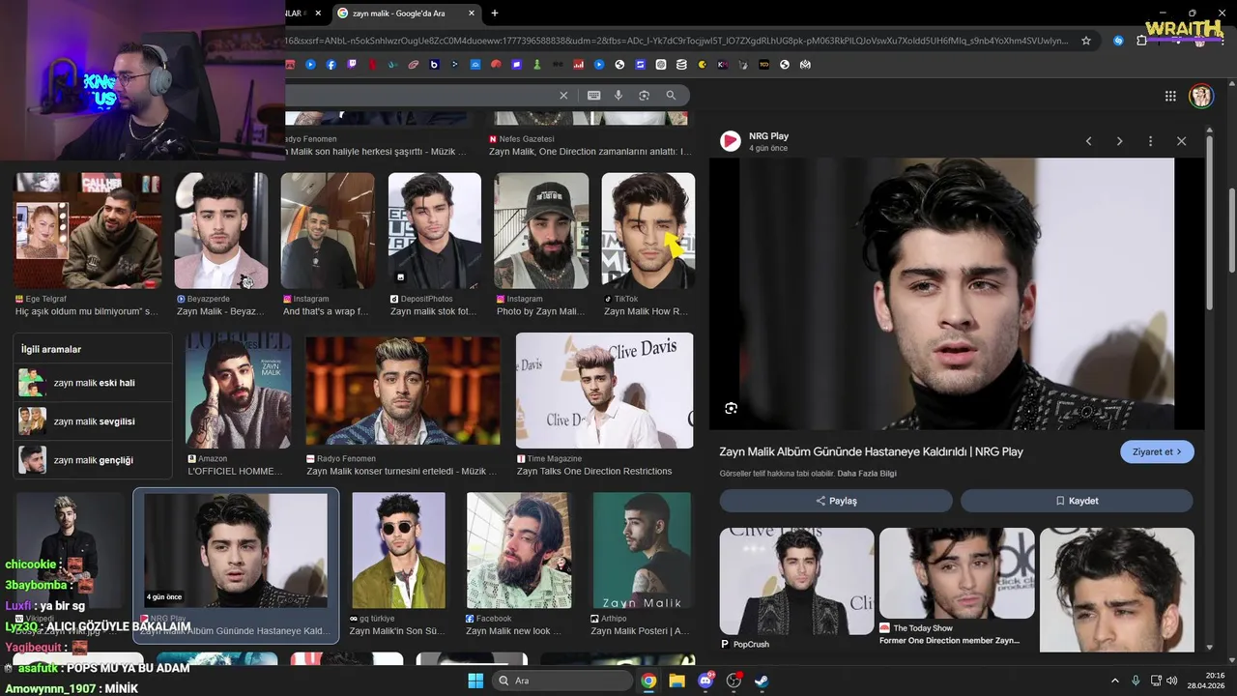Screen dimensions: 1237x696
Task: Open the Amazon L'OFFICIEL HOMME thumbnail
Action: pyautogui.click(x=238, y=391)
